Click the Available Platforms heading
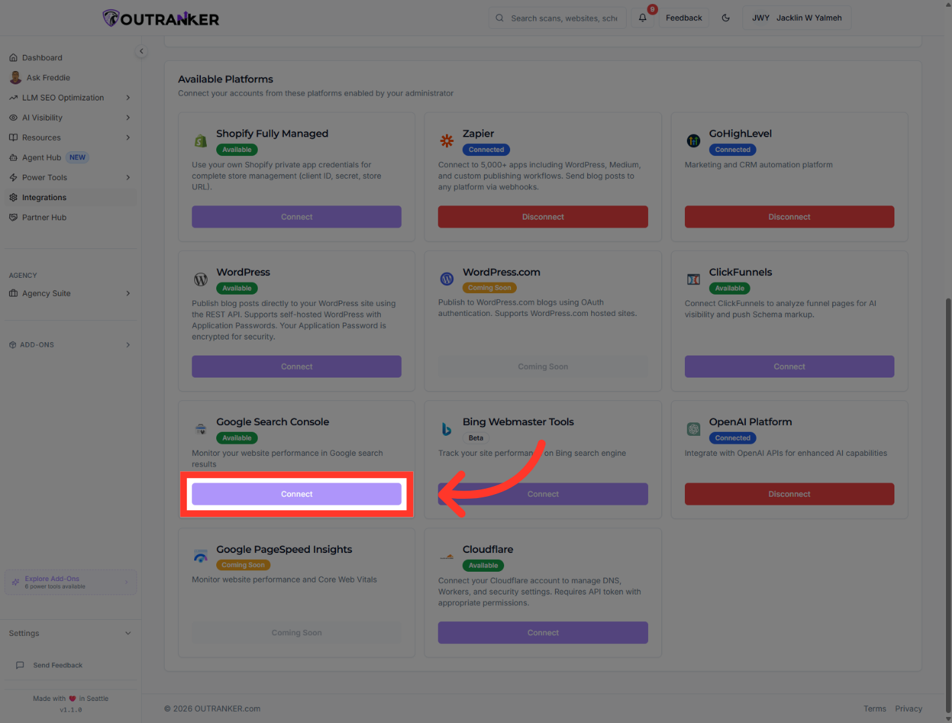Viewport: 952px width, 723px height. pyautogui.click(x=226, y=79)
